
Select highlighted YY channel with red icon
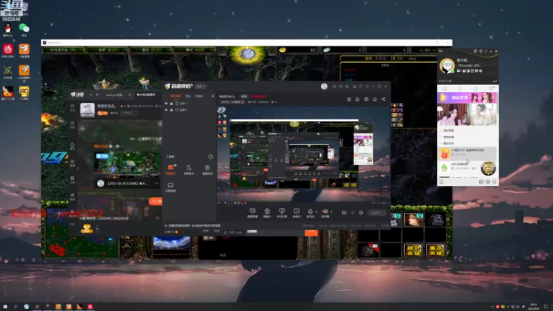click(467, 153)
